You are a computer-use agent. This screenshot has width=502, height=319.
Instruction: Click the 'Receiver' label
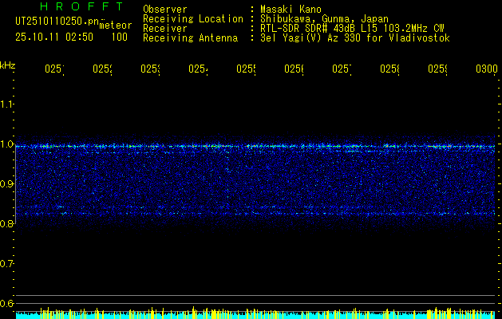165,29
